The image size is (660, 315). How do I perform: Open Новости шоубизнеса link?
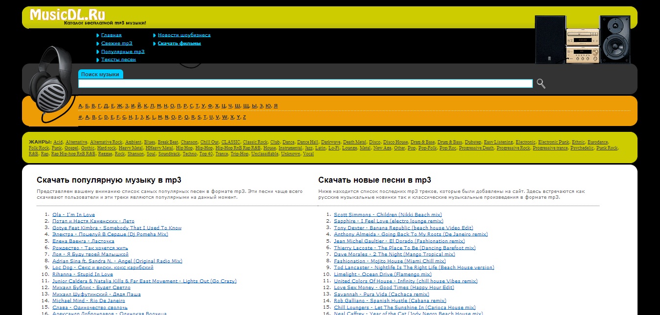[x=184, y=35]
